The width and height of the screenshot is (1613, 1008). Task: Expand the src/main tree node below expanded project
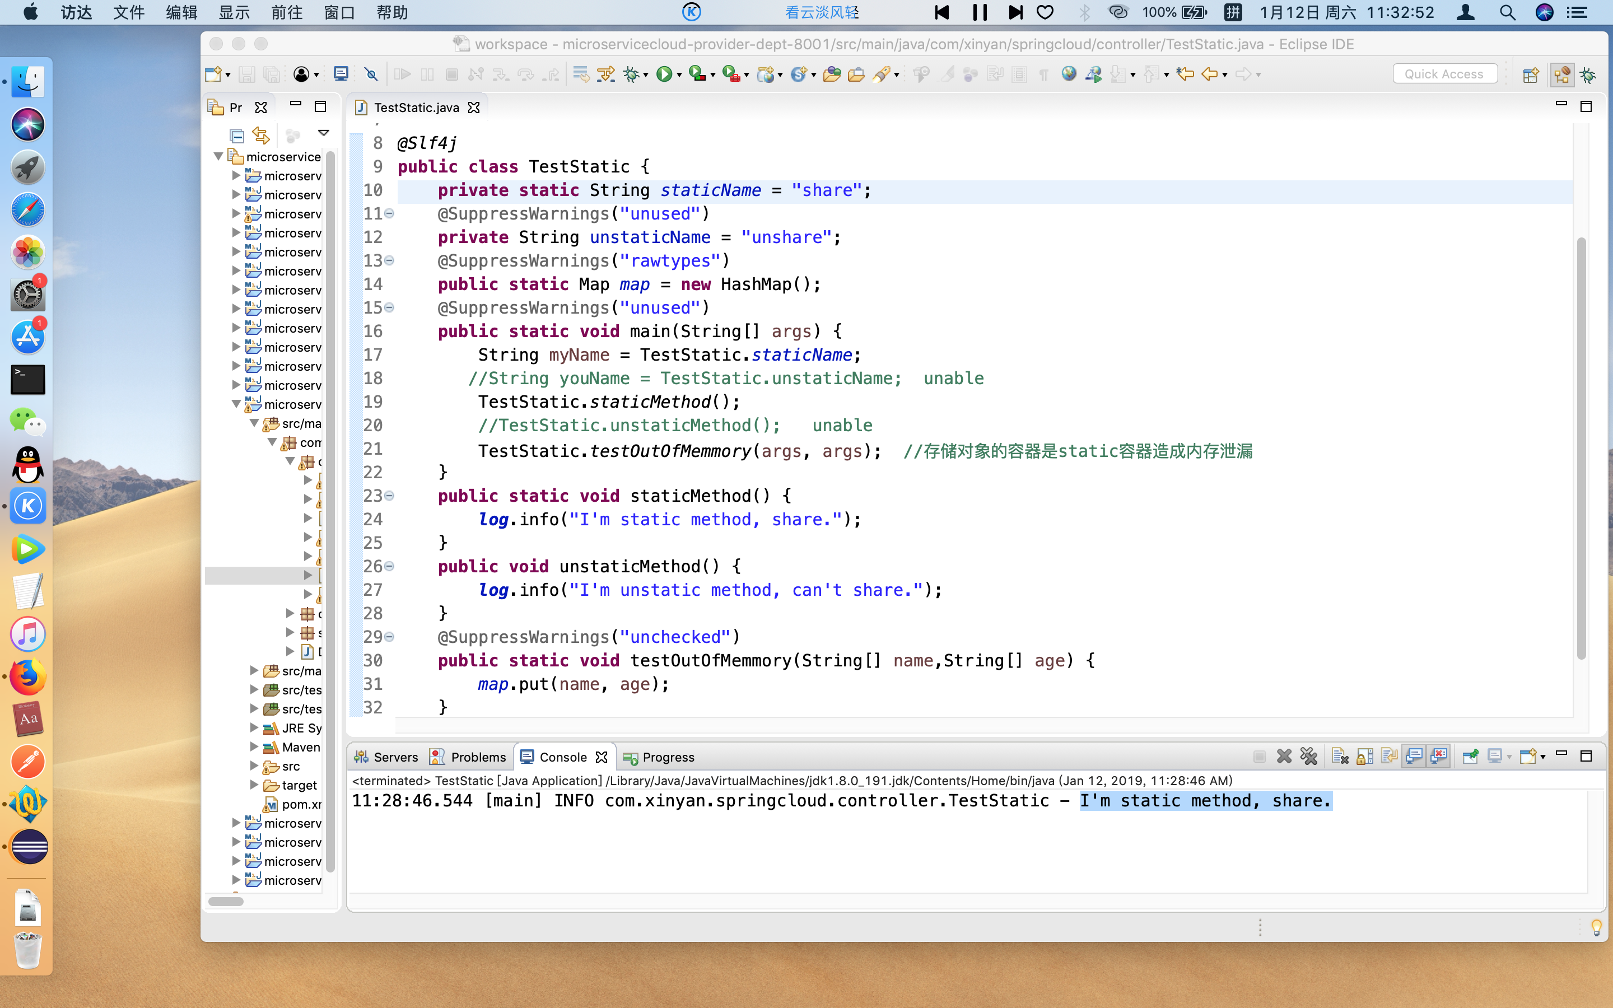pos(254,671)
